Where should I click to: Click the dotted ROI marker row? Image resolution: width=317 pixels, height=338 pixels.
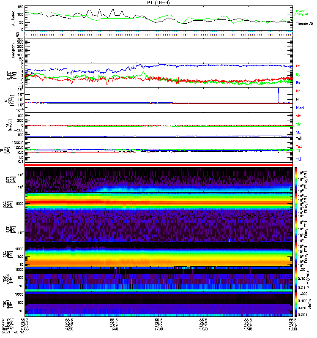click(158, 34)
